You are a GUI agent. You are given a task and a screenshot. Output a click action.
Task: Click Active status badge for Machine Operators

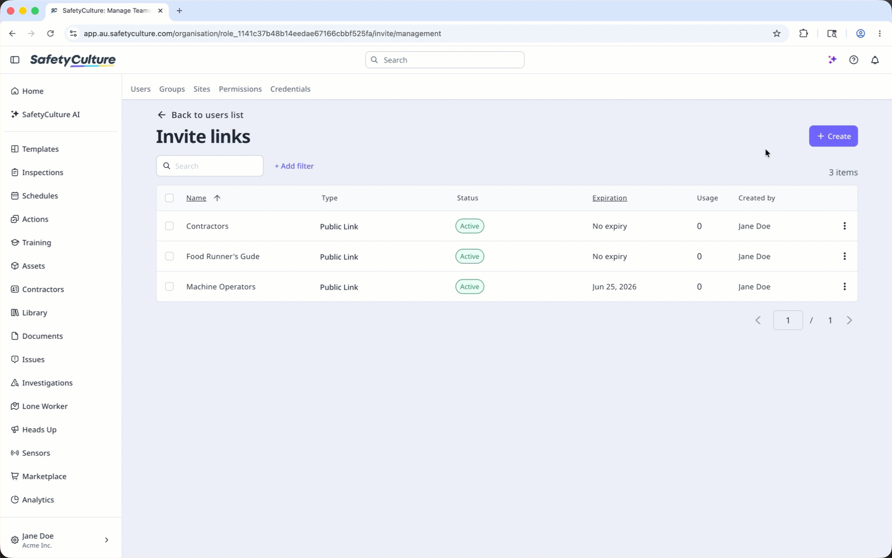point(470,287)
